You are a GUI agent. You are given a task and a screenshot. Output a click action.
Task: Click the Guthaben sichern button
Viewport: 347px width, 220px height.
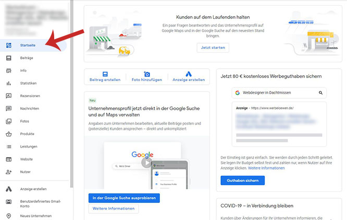[x=243, y=180]
